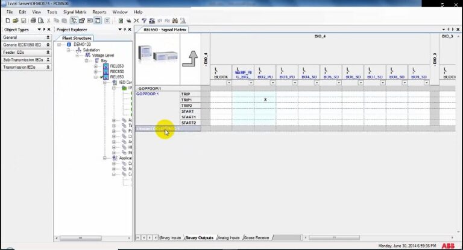Image resolution: width=463 pixels, height=250 pixels.
Task: Click the filter funnel toolbar icon
Action: coord(144,21)
